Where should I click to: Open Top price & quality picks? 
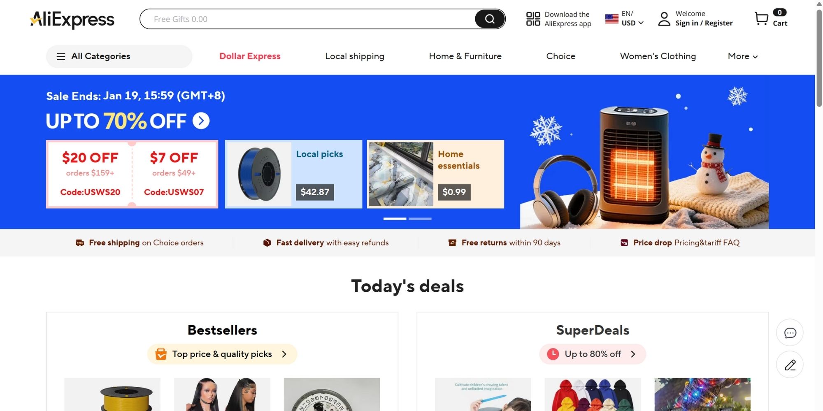click(222, 354)
